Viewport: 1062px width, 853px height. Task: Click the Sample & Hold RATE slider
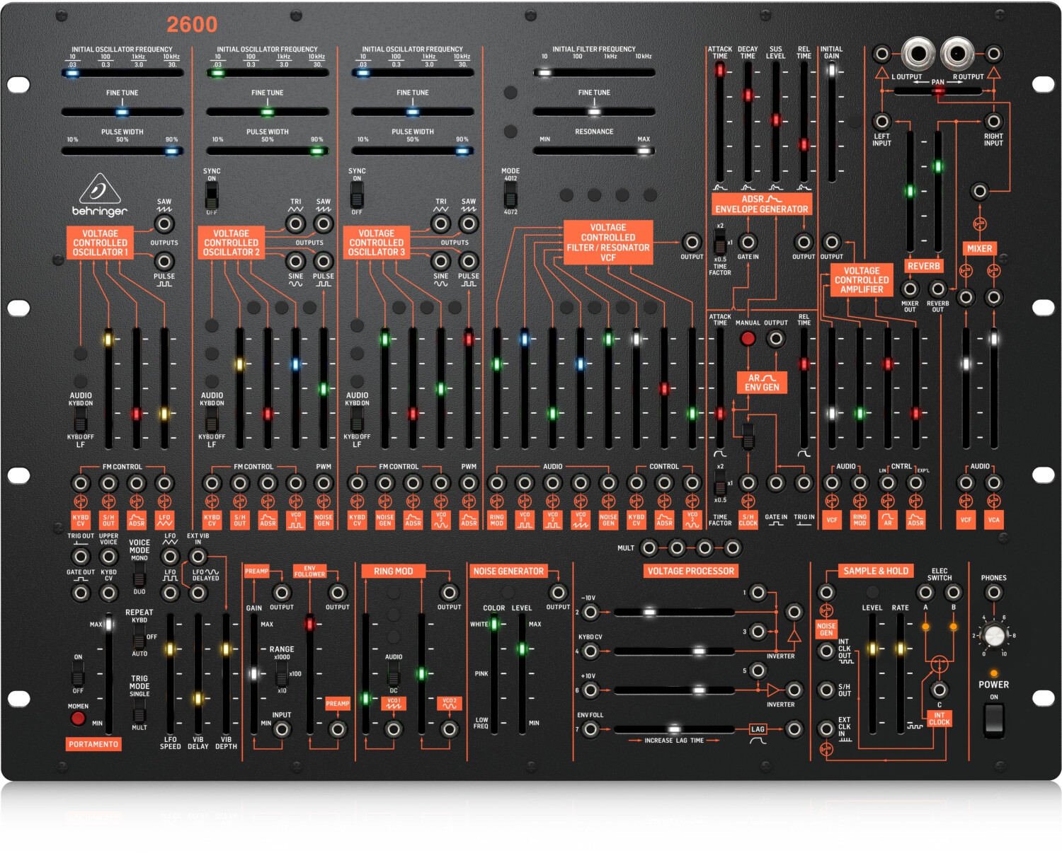[x=900, y=673]
